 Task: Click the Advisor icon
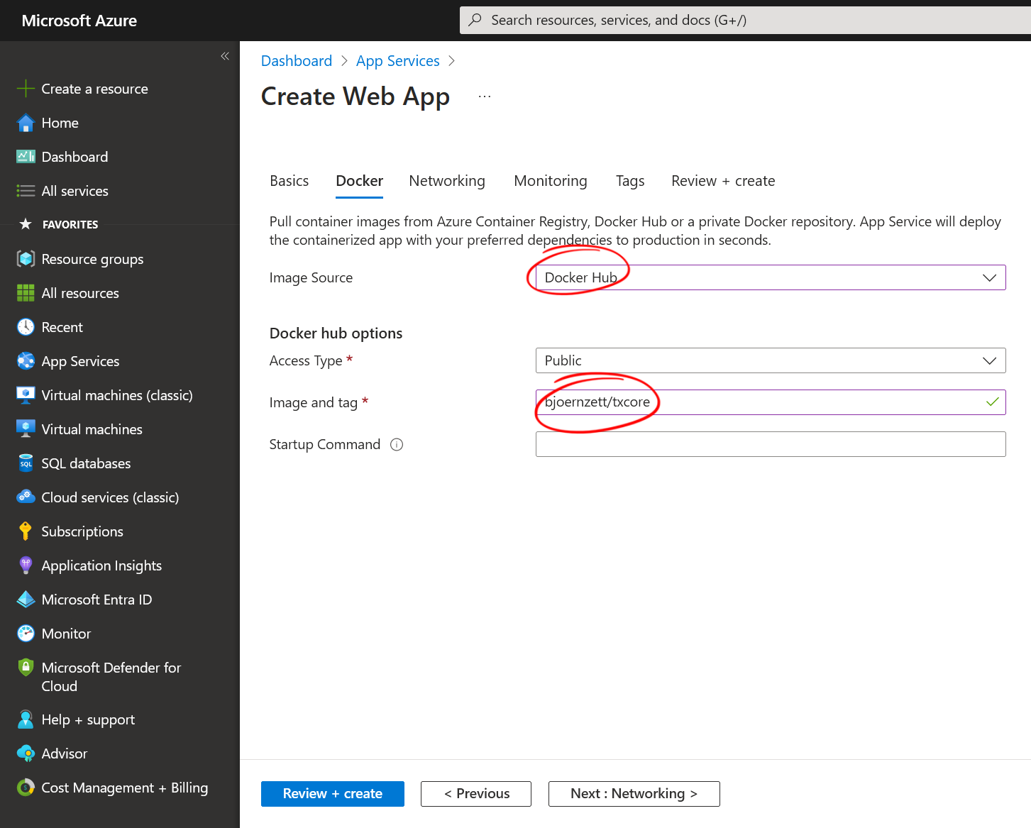[x=26, y=754]
